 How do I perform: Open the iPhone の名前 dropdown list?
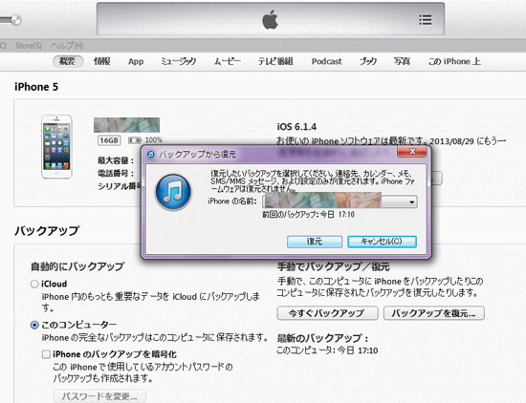tap(340, 202)
